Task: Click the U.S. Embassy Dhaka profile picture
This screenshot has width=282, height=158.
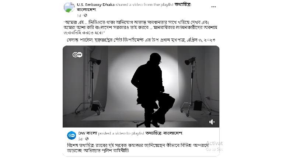Action: (69, 7)
